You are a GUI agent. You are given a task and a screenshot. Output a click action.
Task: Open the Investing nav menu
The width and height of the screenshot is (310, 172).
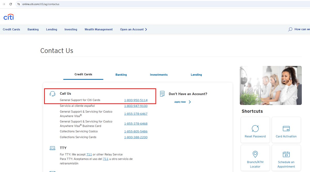71,29
